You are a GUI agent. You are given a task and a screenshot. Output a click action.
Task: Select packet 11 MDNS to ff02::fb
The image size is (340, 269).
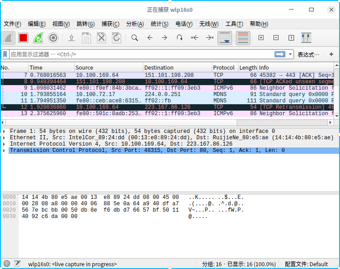tap(167, 101)
